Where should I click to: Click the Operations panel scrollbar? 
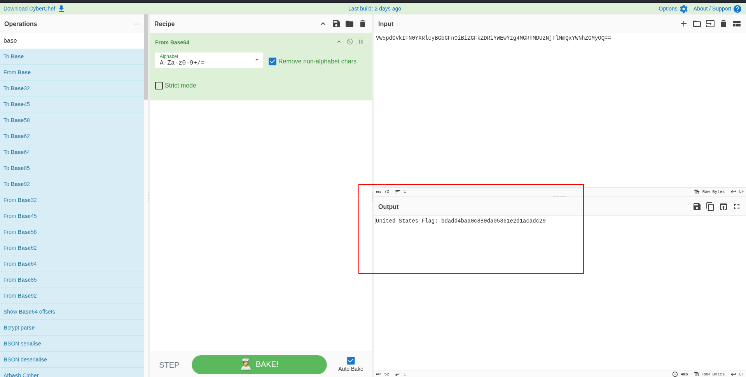coord(146,57)
